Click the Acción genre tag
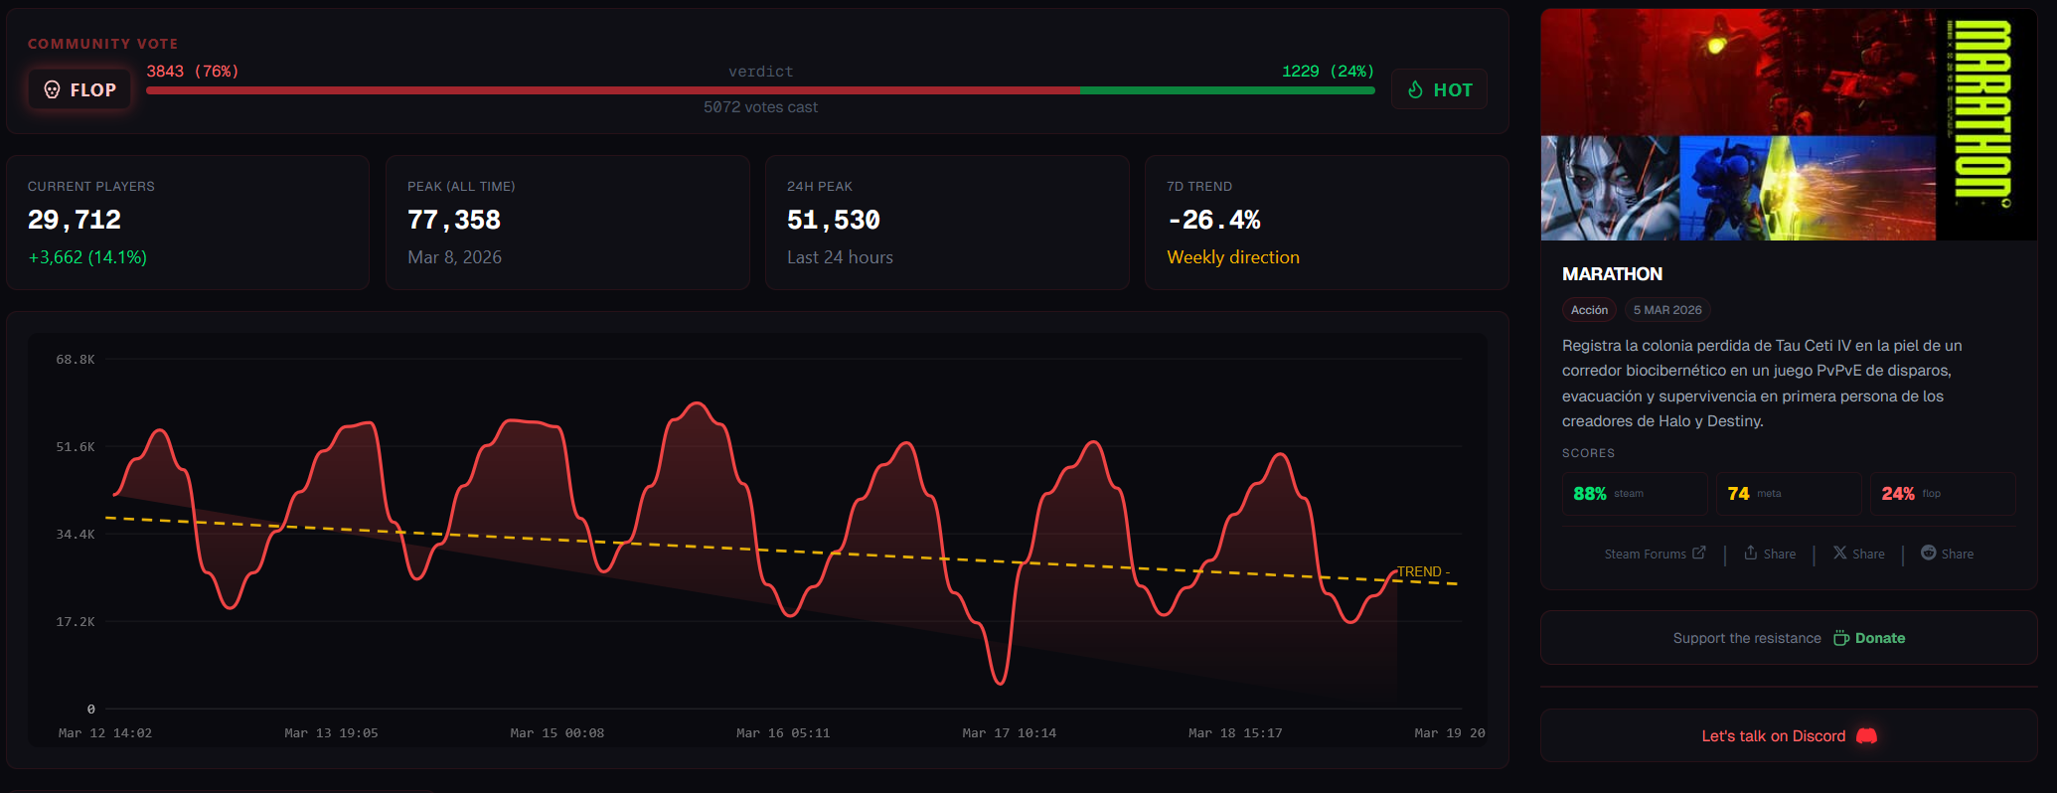The height and width of the screenshot is (793, 2057). (1589, 310)
